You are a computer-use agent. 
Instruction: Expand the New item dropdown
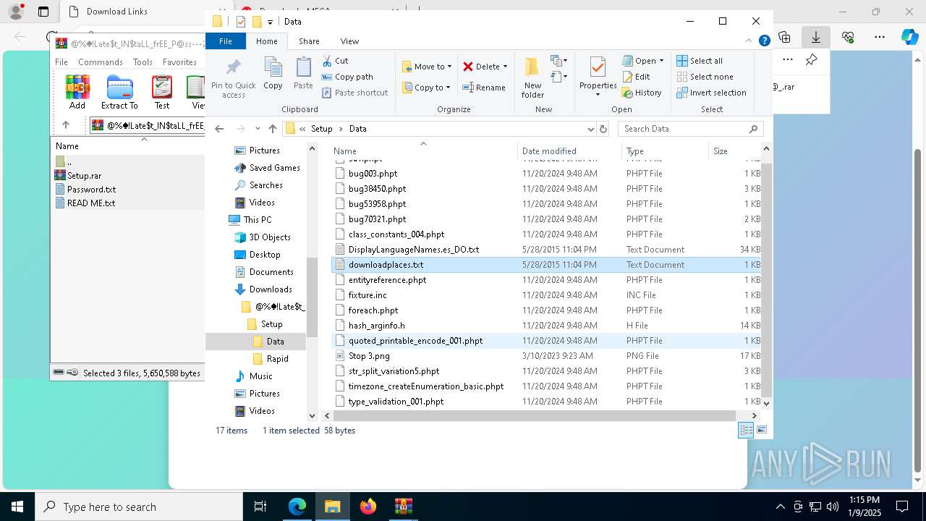click(557, 61)
